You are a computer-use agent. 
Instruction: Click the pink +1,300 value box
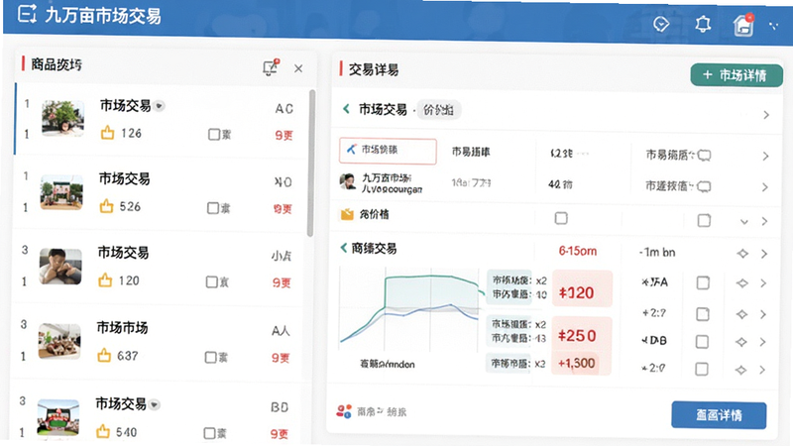point(577,363)
